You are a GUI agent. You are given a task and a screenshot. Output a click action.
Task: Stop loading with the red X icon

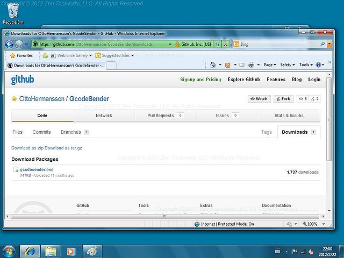click(226, 44)
